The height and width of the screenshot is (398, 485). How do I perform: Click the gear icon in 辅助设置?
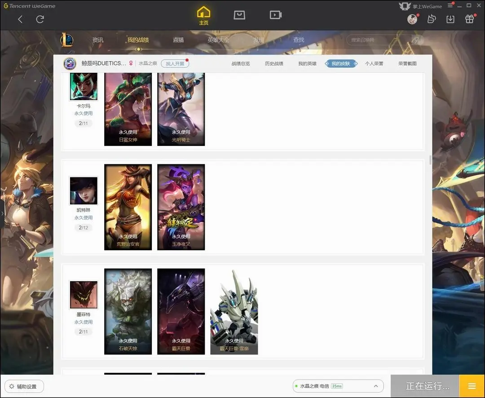[x=12, y=386]
